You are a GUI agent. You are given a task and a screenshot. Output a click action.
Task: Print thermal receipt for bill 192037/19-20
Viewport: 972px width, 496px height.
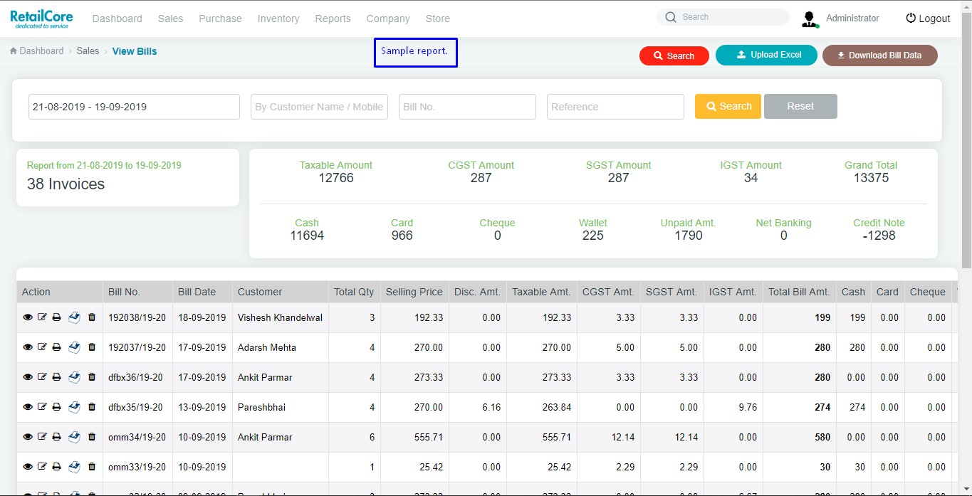coord(74,347)
